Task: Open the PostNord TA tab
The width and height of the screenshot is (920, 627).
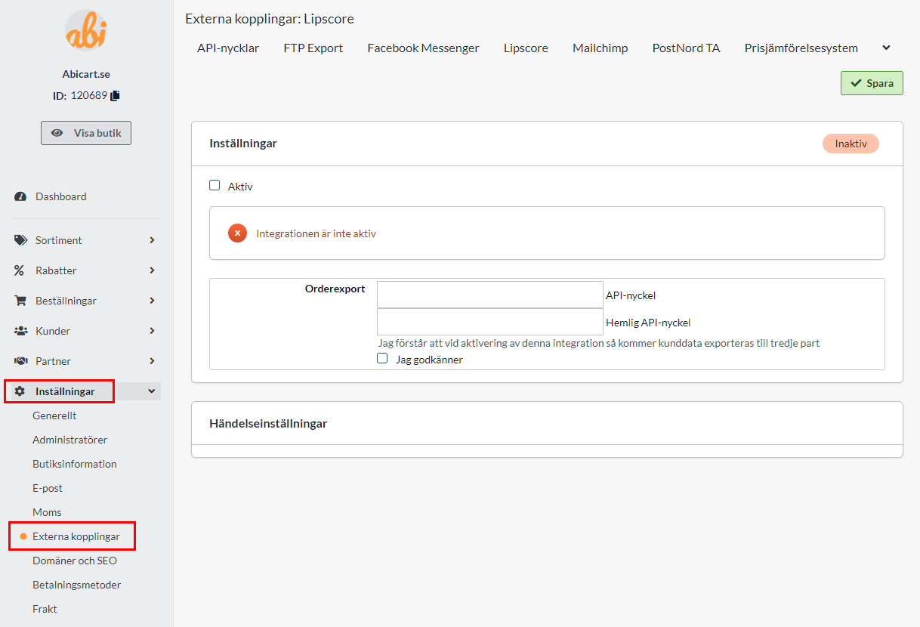Action: [686, 47]
